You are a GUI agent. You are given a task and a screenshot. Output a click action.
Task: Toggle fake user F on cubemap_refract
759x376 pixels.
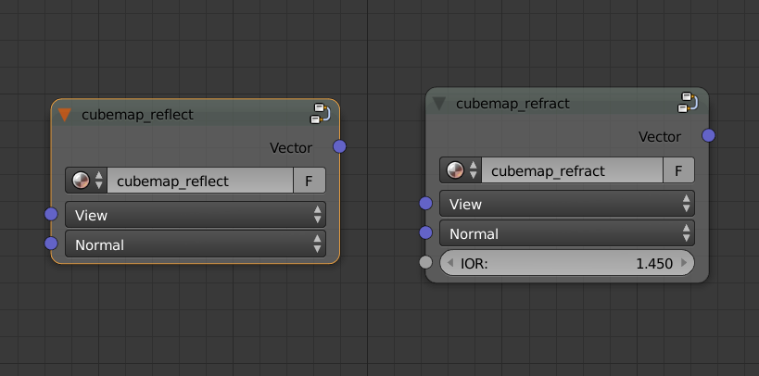click(x=678, y=169)
